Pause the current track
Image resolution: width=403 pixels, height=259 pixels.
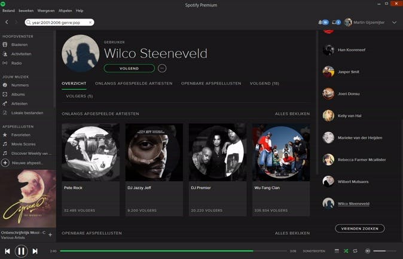[x=22, y=251]
